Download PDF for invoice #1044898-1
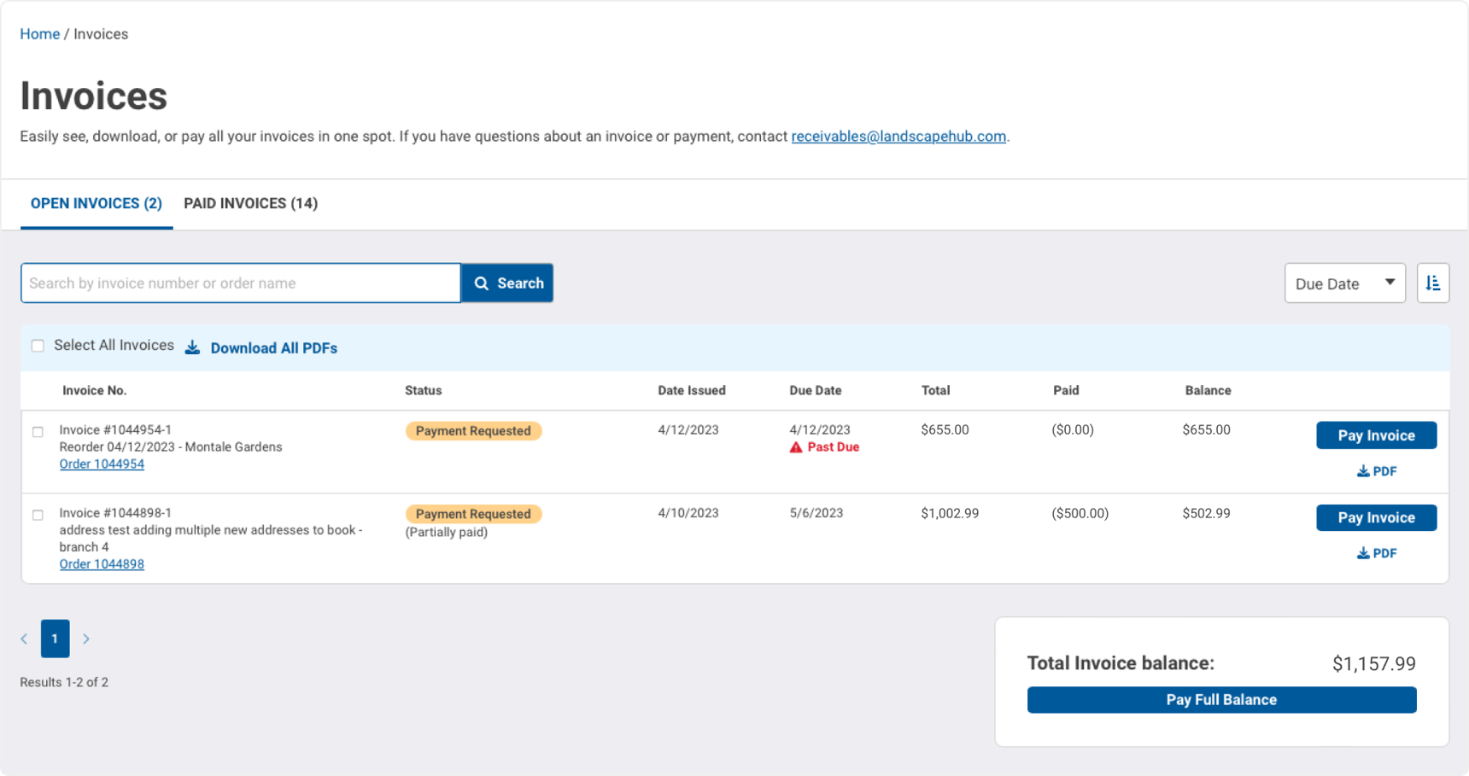1469x776 pixels. (1377, 552)
